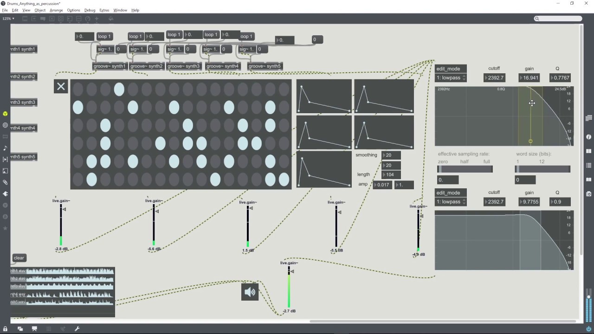Click the loop 1 message above groove~ synth2
The height and width of the screenshot is (334, 594).
(136, 36)
